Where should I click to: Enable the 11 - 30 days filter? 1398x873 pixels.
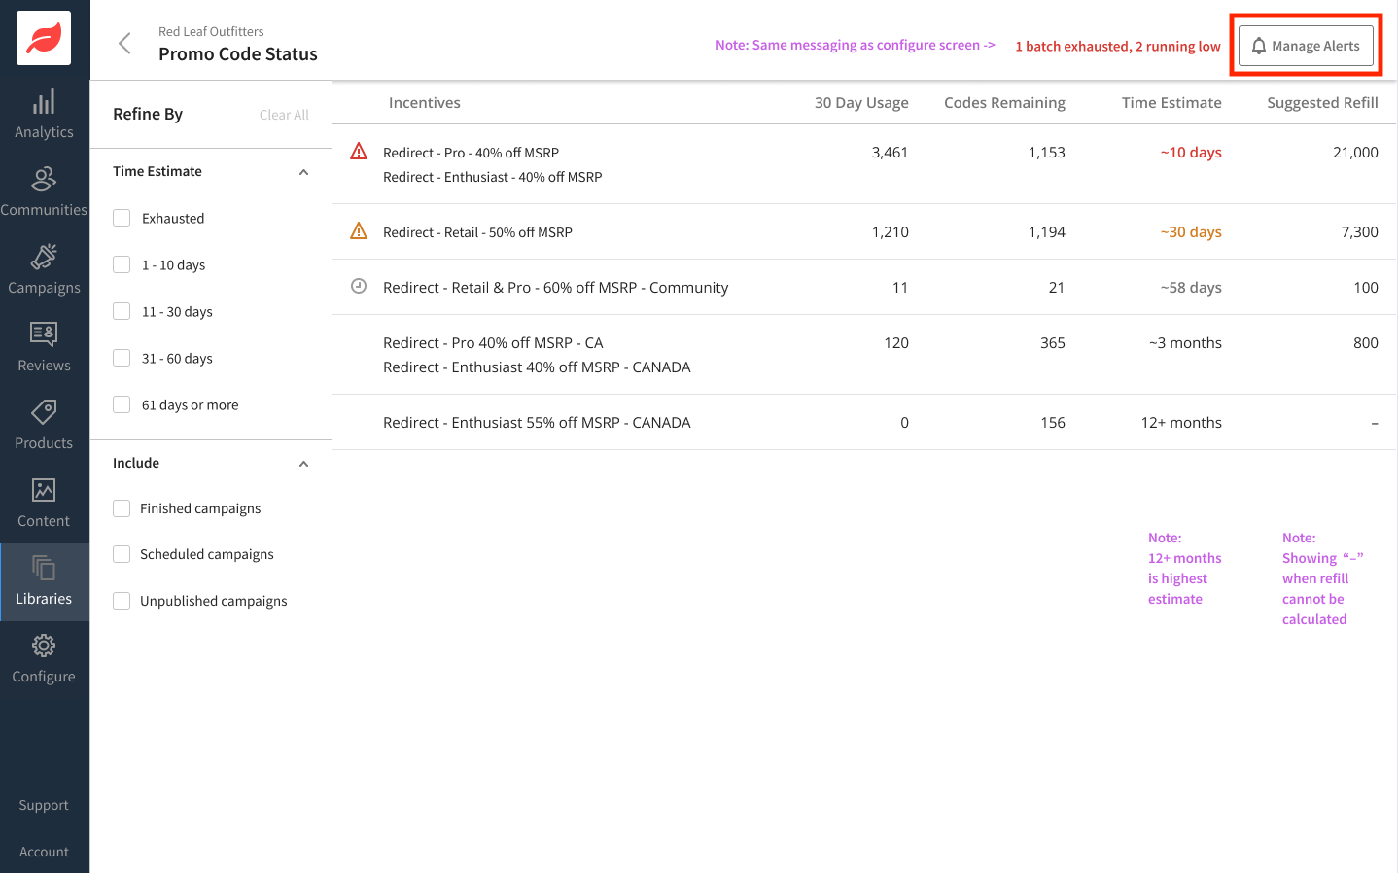(122, 311)
